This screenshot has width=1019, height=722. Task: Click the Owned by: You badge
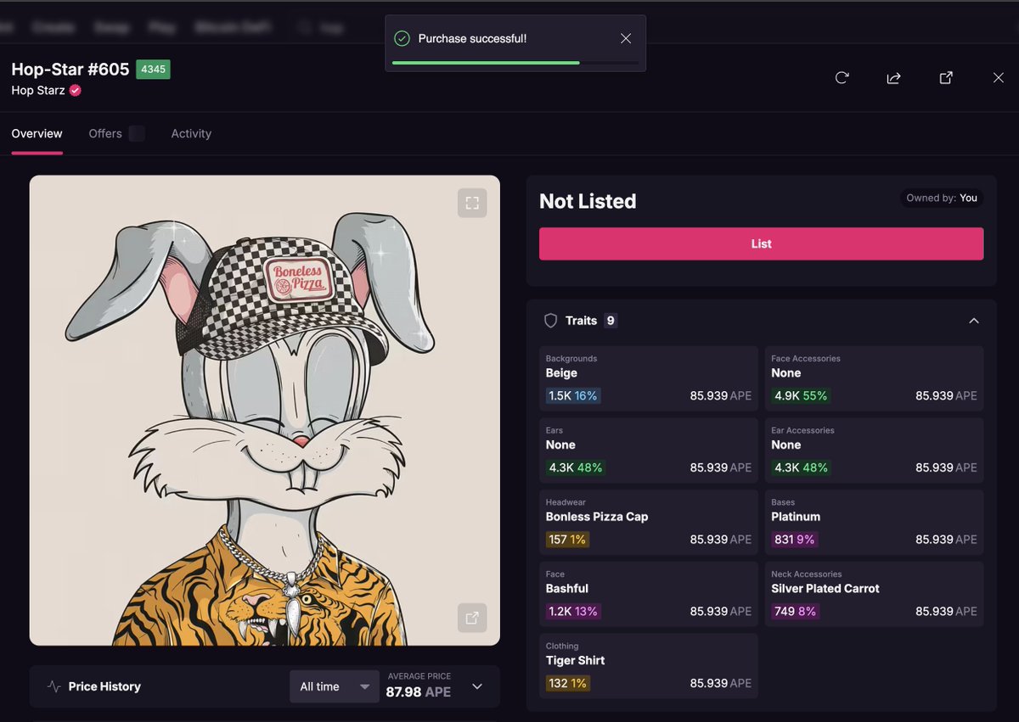point(942,198)
